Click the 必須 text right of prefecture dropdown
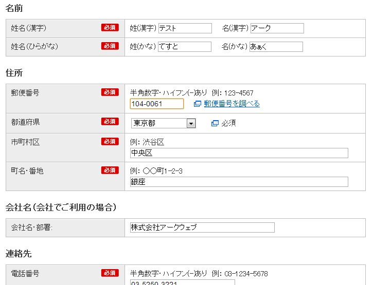373x285 pixels. point(228,123)
